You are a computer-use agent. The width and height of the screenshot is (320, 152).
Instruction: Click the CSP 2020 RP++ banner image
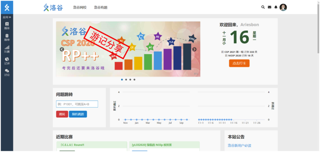click(128, 49)
